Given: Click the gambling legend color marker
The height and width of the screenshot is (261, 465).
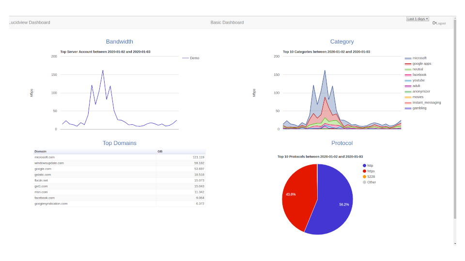Looking at the screenshot, I should pyautogui.click(x=408, y=108).
